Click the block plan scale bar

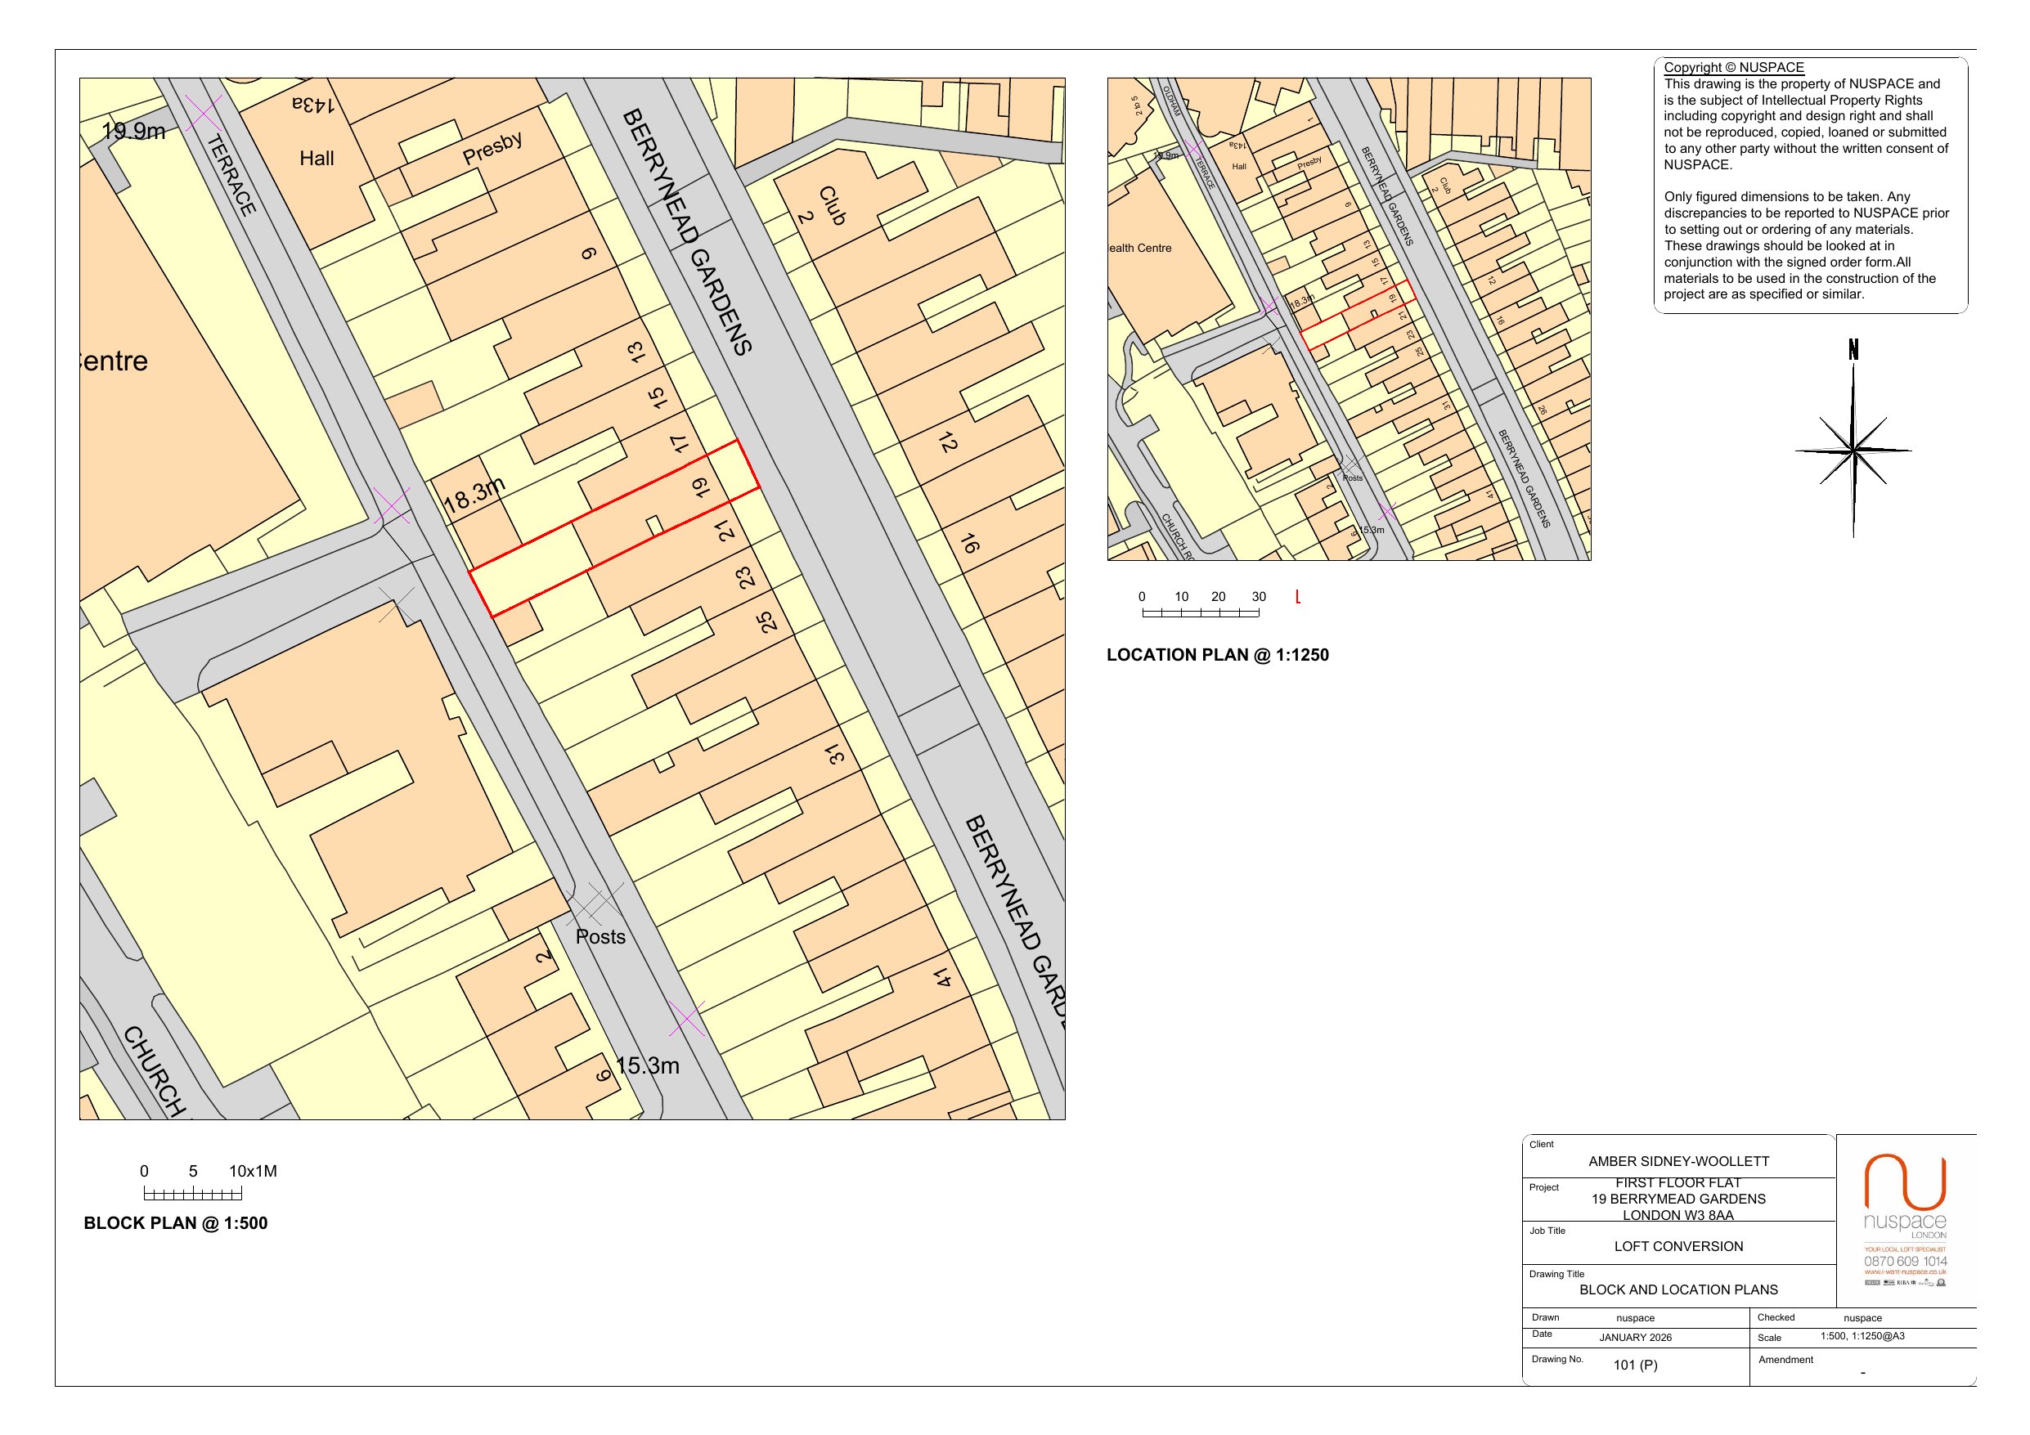(193, 1195)
